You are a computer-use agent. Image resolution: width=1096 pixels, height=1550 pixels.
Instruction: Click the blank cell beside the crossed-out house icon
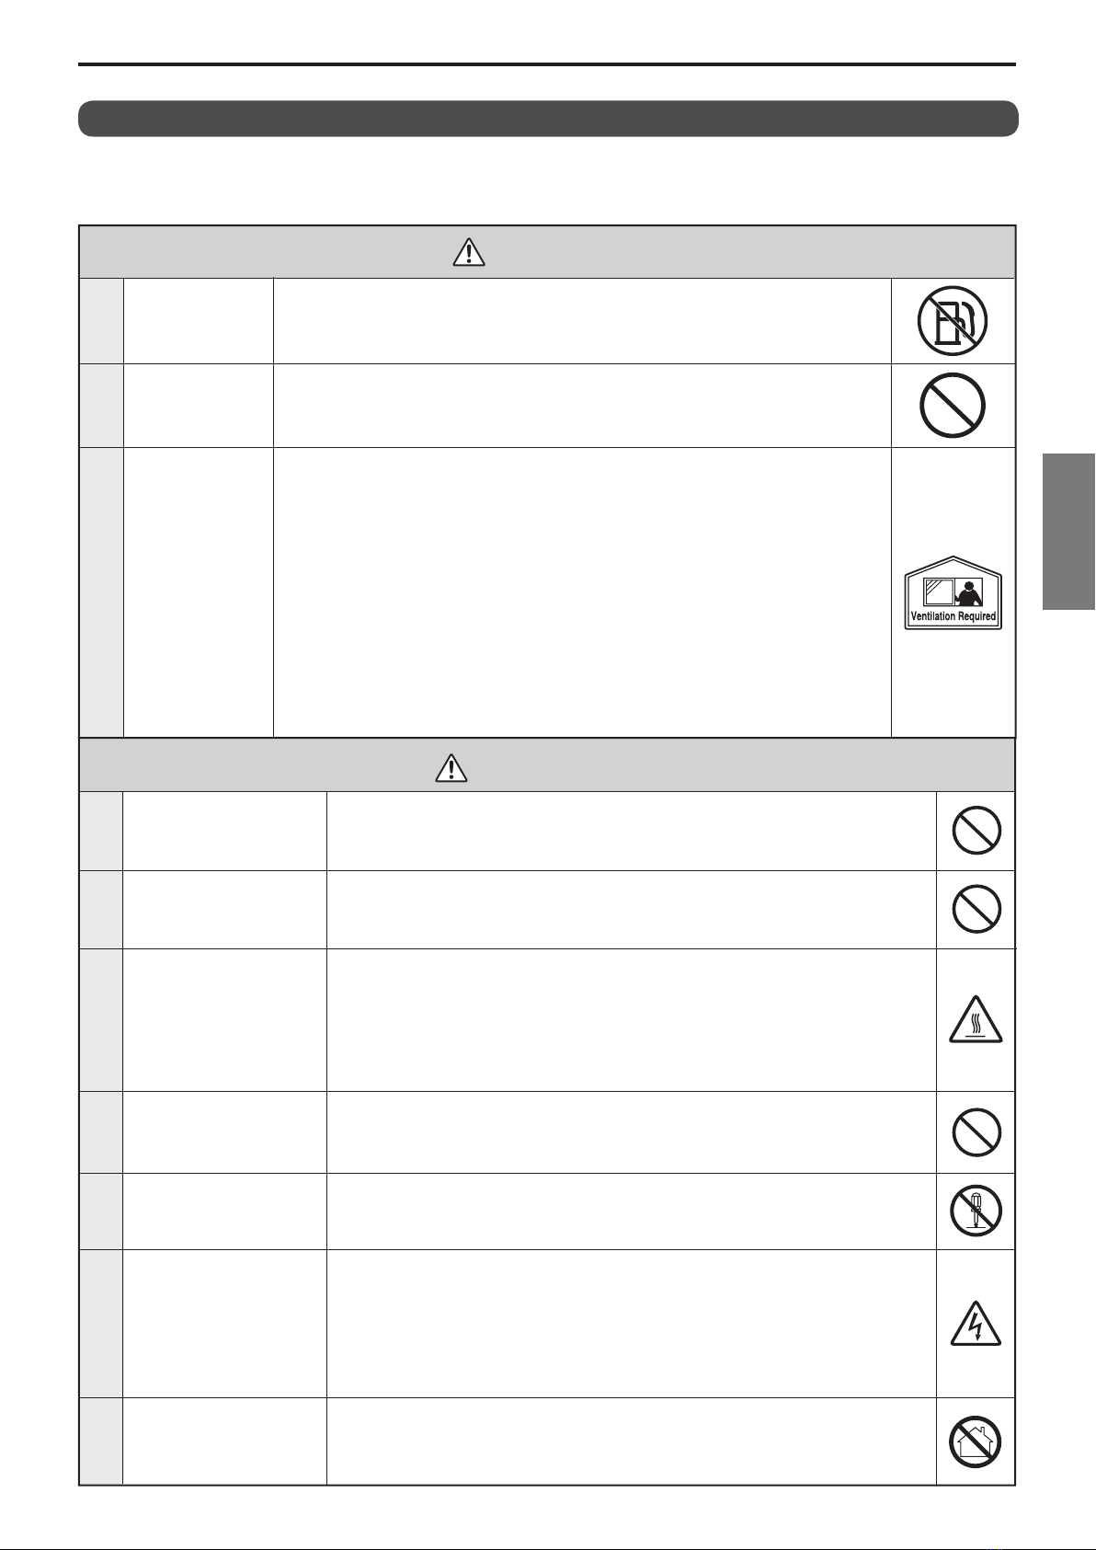632,1441
